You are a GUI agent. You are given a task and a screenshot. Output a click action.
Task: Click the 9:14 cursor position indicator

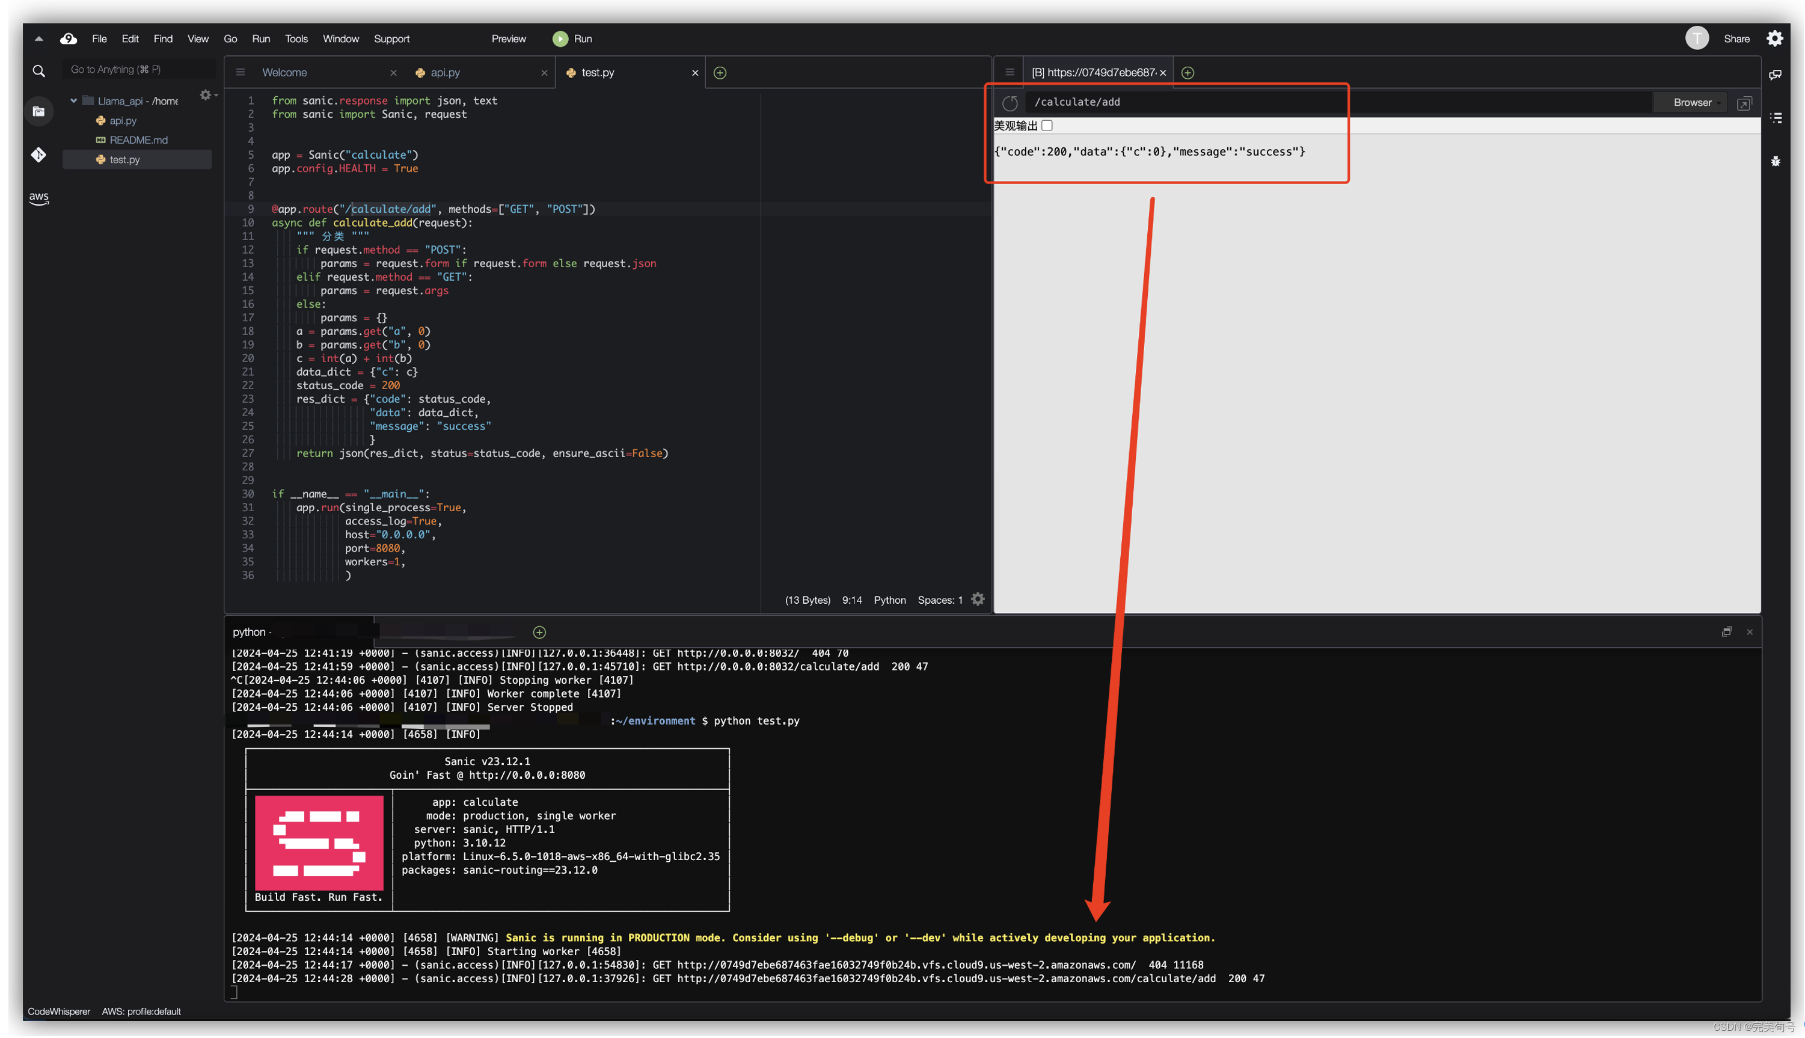click(851, 600)
